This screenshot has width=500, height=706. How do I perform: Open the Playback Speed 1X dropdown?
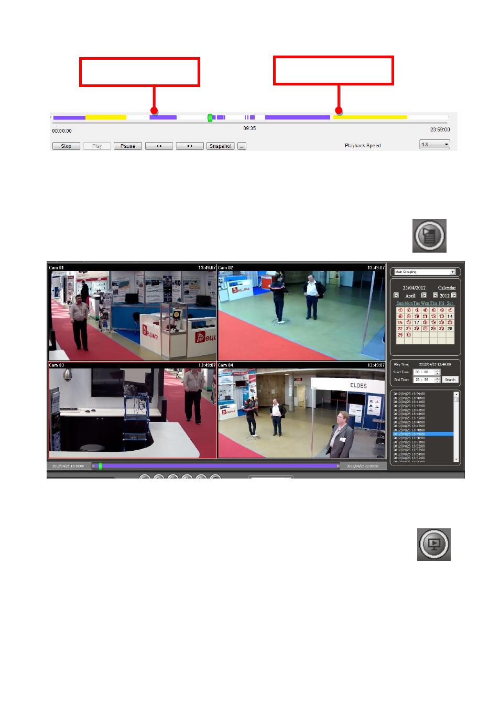(x=435, y=145)
